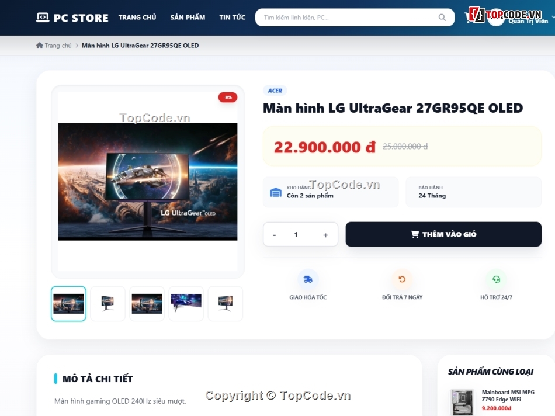555x416 pixels.
Task: Click the product title heading
Action: click(393, 108)
